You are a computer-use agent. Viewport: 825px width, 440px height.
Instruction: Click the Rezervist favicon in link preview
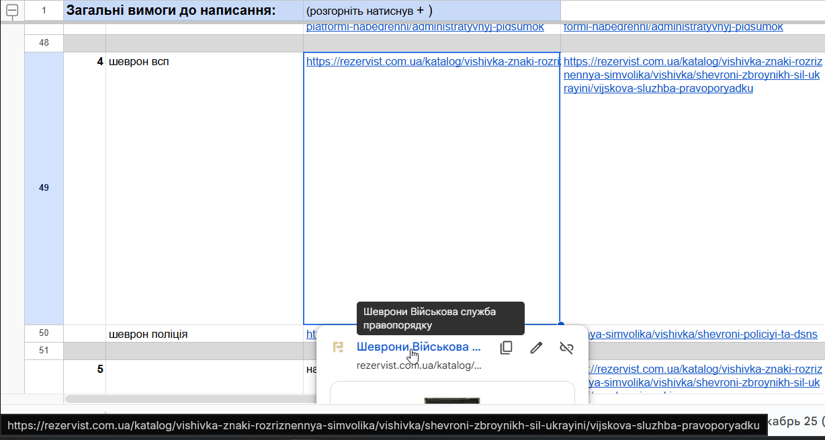pos(339,347)
